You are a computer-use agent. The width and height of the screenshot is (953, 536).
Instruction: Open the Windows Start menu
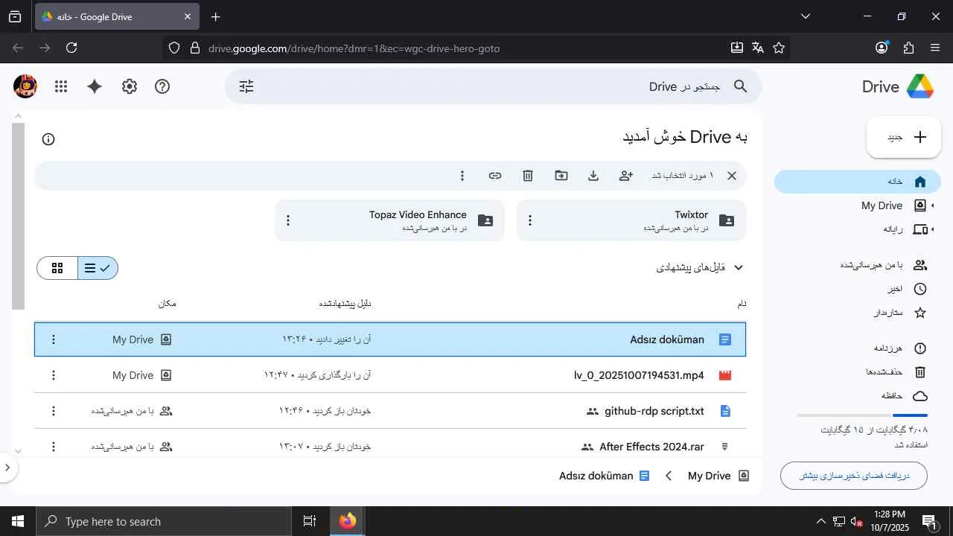(x=18, y=521)
